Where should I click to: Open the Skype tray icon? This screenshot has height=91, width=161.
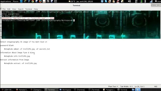tap(106, 1)
